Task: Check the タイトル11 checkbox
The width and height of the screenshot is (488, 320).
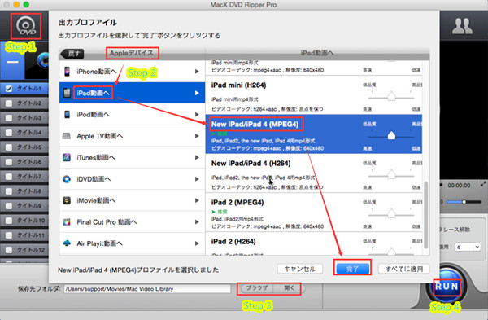Action: tap(9, 235)
